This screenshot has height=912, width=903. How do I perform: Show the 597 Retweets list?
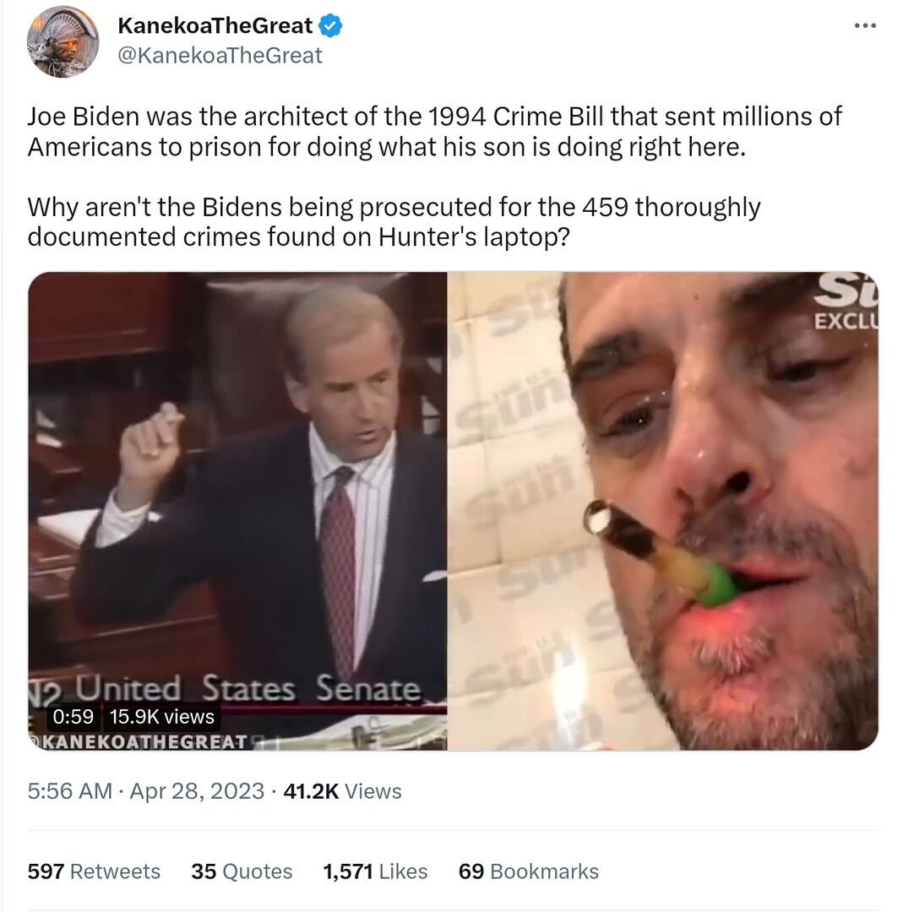coord(94,871)
